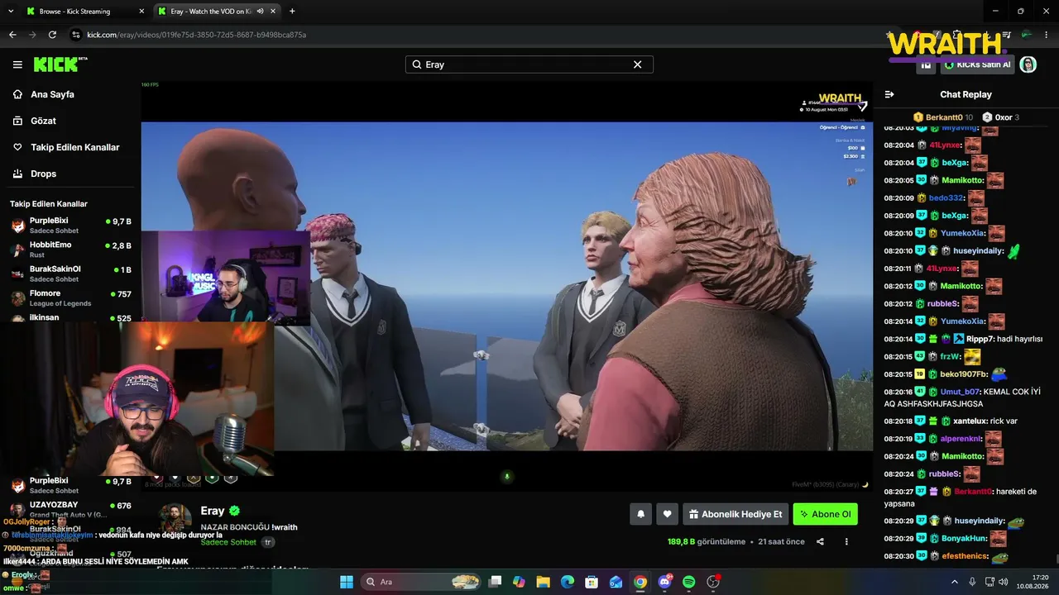
Task: Open Flomore channel in sidebar
Action: [70, 297]
